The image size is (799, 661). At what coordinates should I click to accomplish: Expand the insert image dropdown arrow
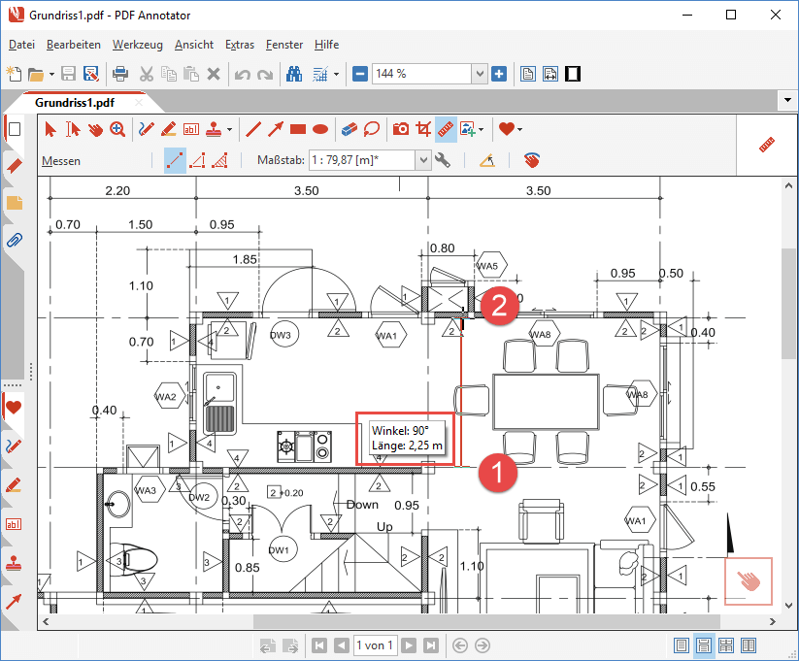481,129
